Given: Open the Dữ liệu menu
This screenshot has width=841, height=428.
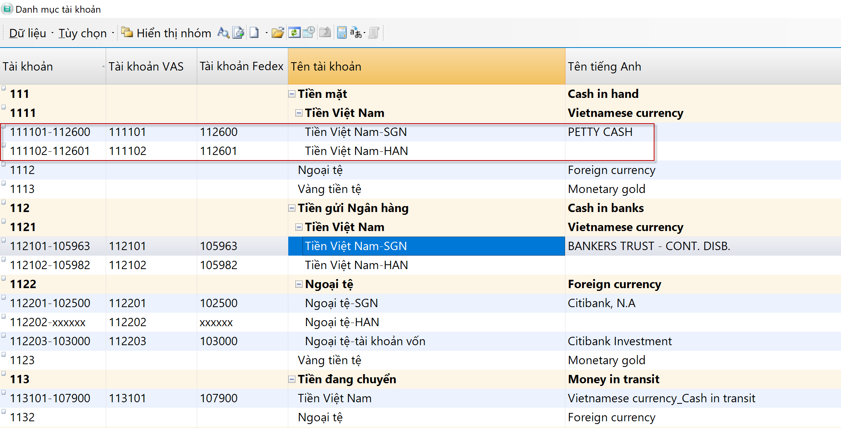Looking at the screenshot, I should [27, 33].
